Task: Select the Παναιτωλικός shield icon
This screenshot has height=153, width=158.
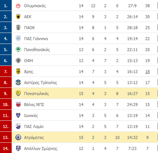Action: point(18,94)
